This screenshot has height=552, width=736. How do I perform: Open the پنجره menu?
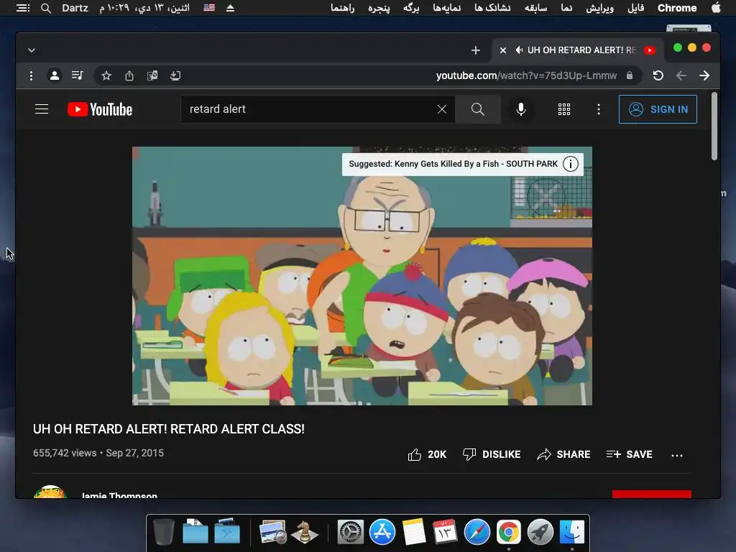(379, 8)
